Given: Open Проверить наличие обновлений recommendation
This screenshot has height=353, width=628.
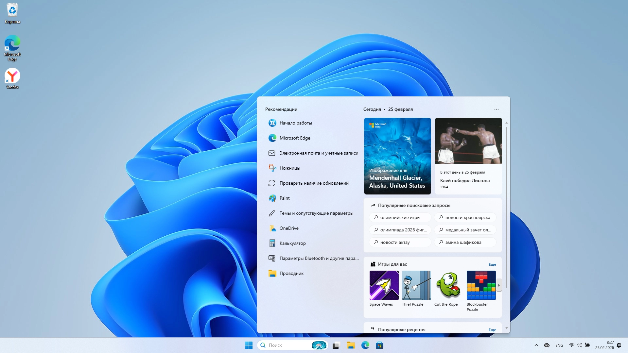Looking at the screenshot, I should pyautogui.click(x=314, y=183).
